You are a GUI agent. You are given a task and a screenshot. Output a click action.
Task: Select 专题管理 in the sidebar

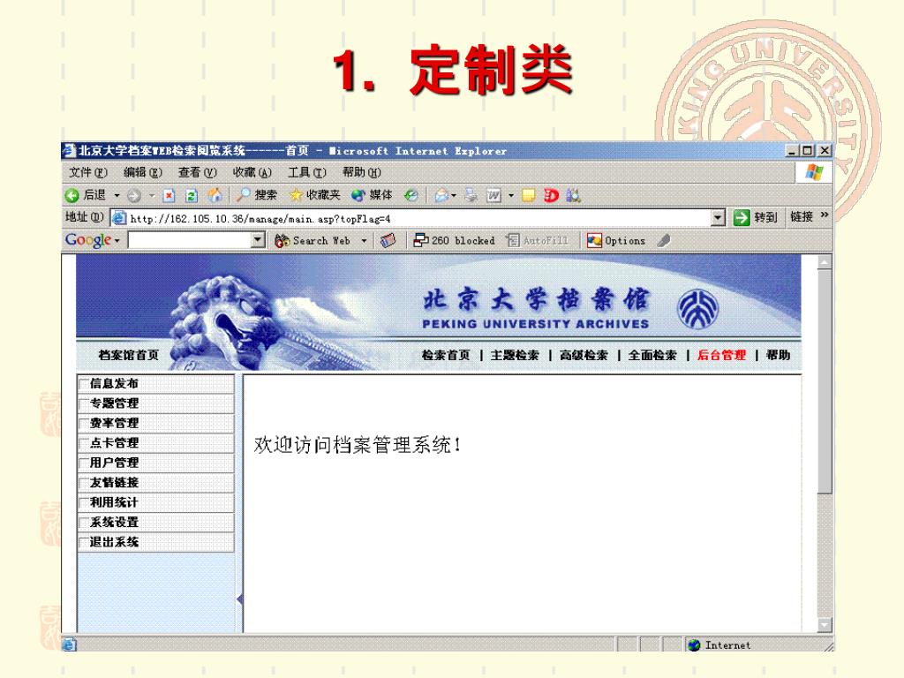[x=155, y=403]
